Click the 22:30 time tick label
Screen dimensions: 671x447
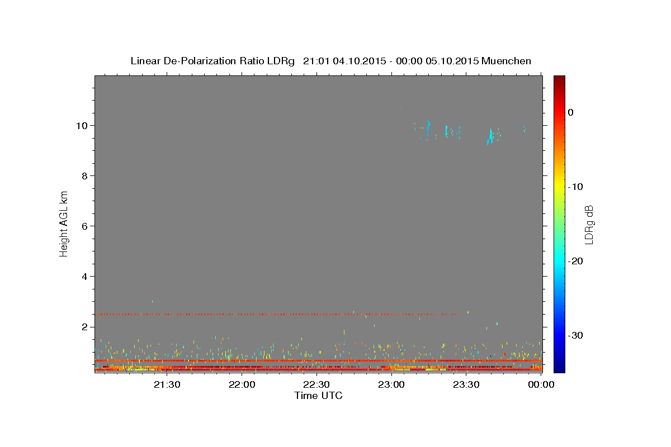[x=316, y=384]
